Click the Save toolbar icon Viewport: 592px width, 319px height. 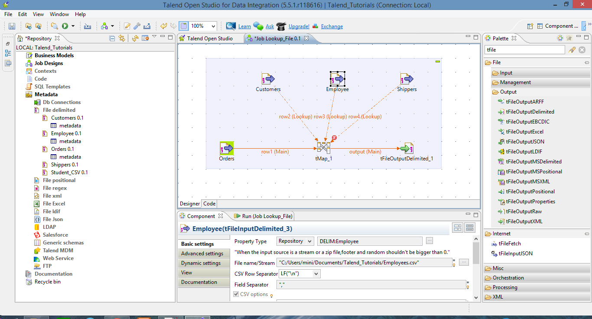tap(12, 26)
